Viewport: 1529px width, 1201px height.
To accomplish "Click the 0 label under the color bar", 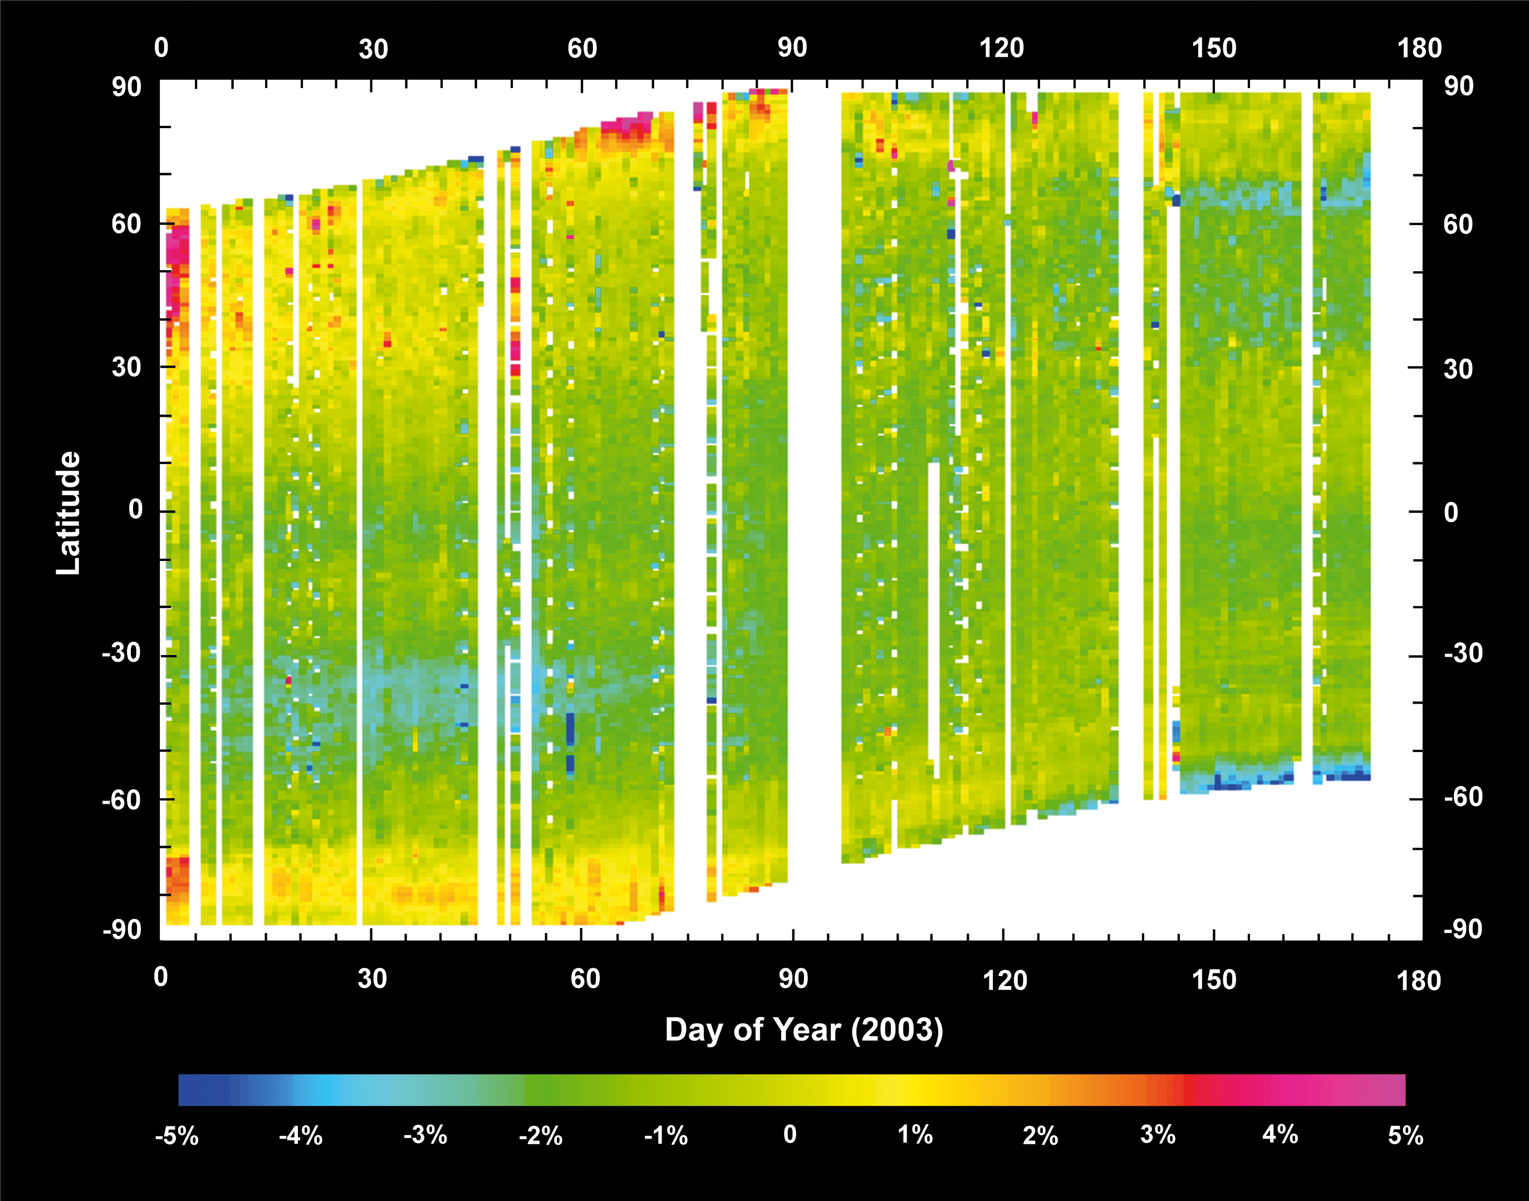I will (x=790, y=1134).
